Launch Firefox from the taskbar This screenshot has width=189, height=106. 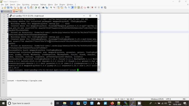coord(112,103)
